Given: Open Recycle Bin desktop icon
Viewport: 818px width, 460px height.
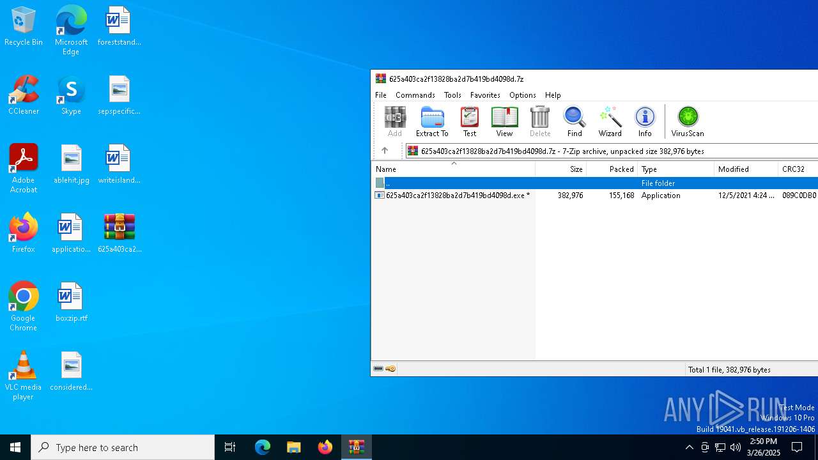Looking at the screenshot, I should click(x=24, y=26).
